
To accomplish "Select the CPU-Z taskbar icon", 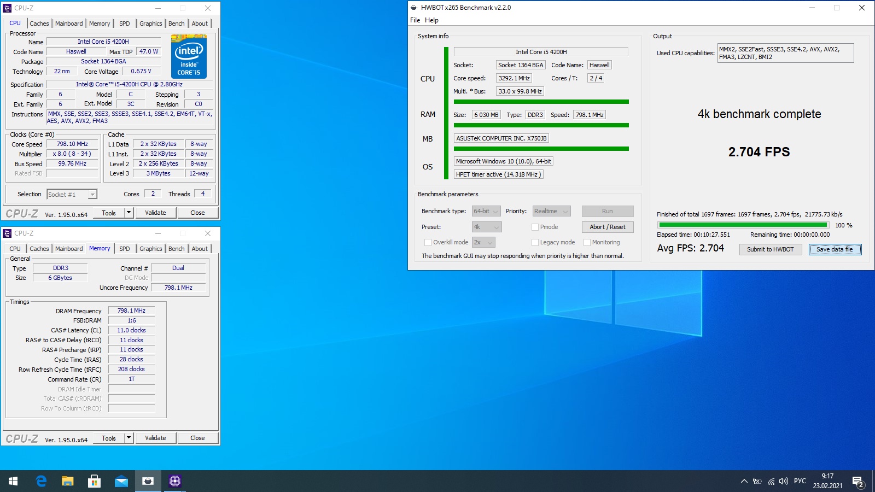I will [174, 481].
